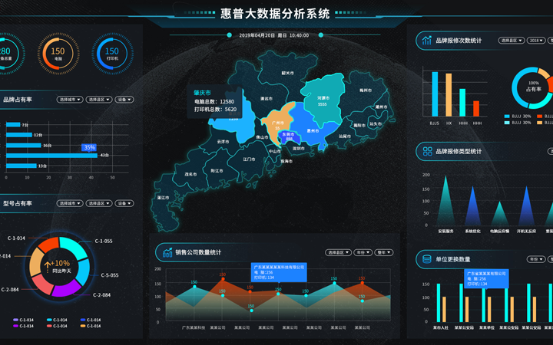Viewport: 553px width, 345px height.
Task: Open 整年 dropdown in 销售公司数量统计
Action: tap(383, 252)
